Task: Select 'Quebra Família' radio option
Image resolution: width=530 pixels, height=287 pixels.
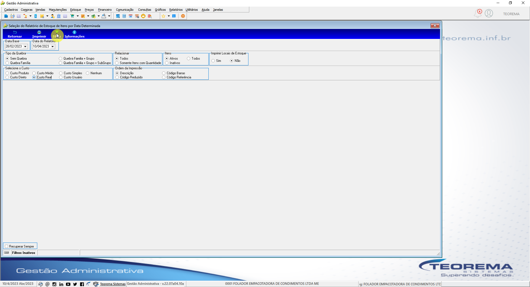Action: click(x=18, y=63)
